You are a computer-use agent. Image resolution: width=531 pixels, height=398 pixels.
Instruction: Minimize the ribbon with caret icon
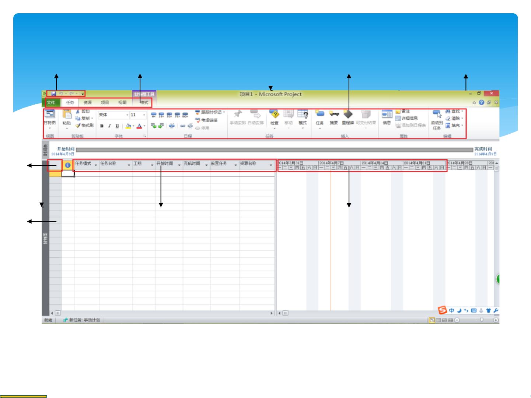[474, 103]
